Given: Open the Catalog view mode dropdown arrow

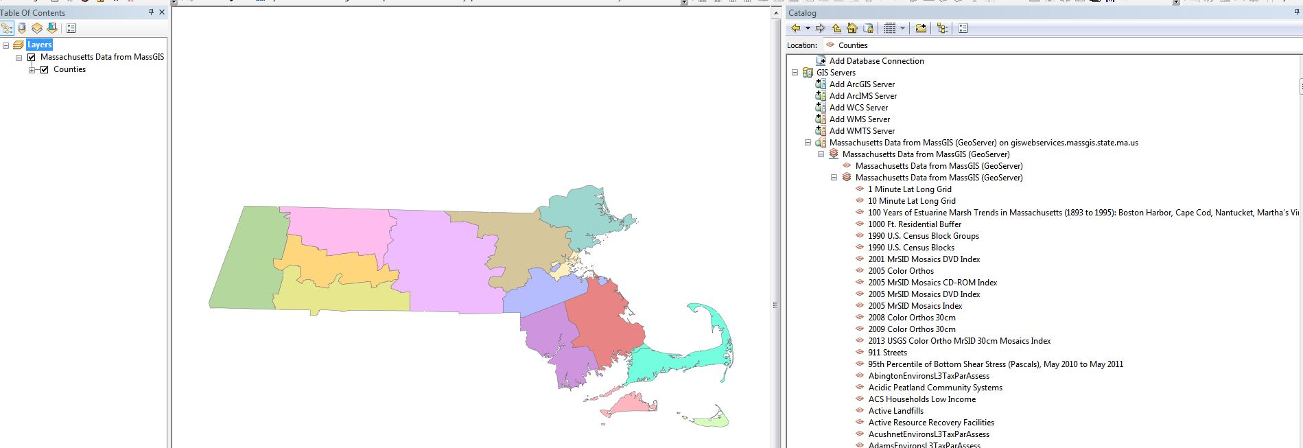Looking at the screenshot, I should click(902, 28).
